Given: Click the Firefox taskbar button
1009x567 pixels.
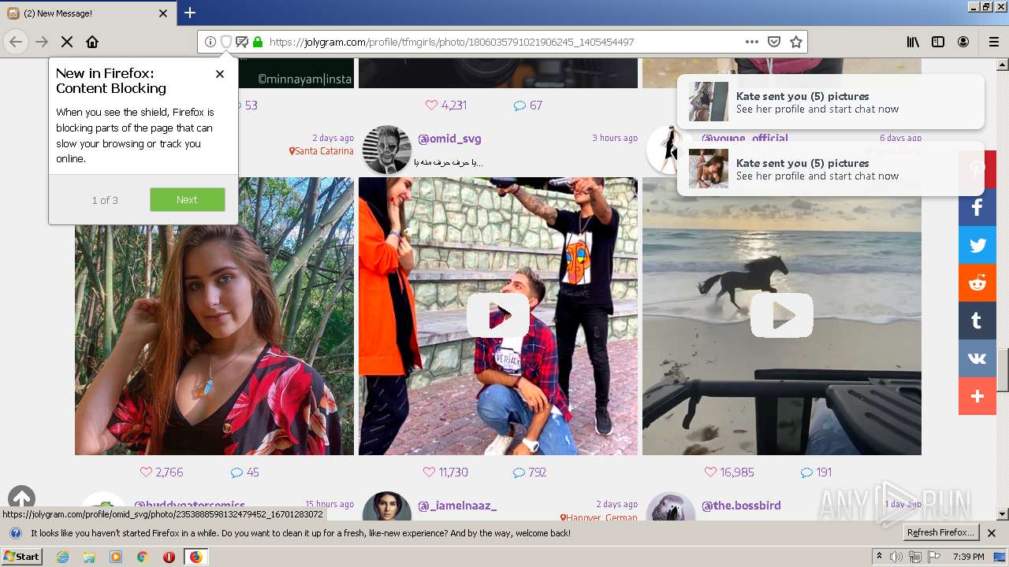Looking at the screenshot, I should 195,557.
